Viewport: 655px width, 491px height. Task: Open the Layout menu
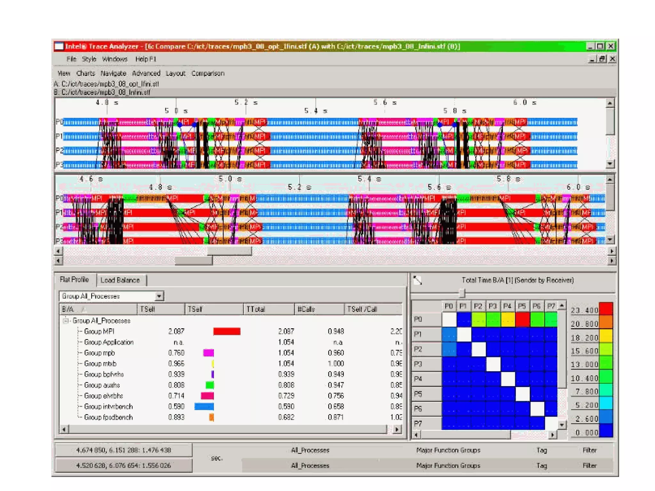tap(176, 74)
